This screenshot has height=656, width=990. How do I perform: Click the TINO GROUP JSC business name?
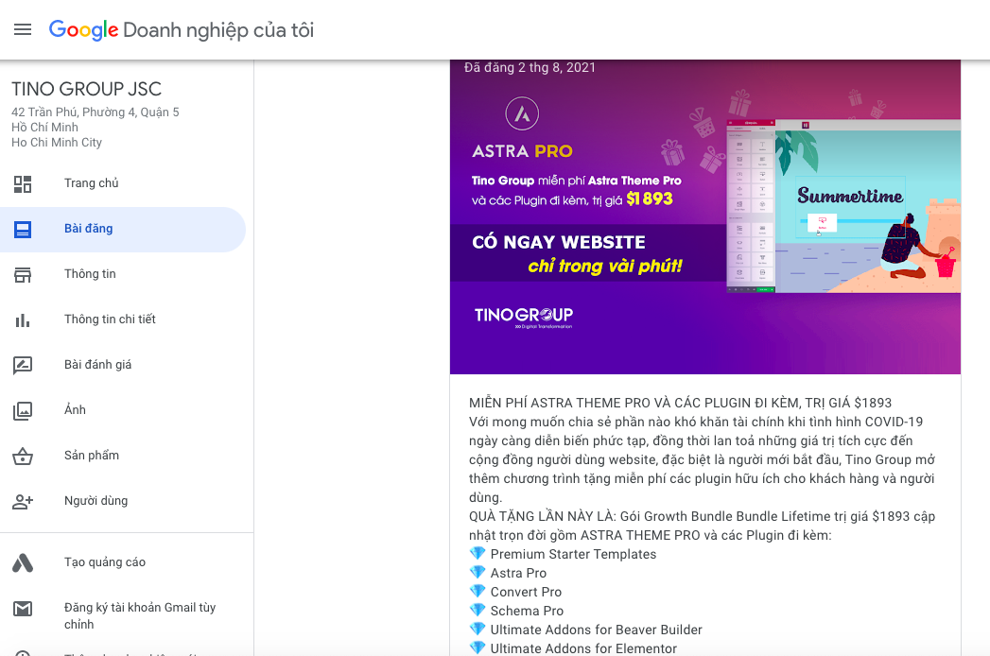pyautogui.click(x=86, y=89)
